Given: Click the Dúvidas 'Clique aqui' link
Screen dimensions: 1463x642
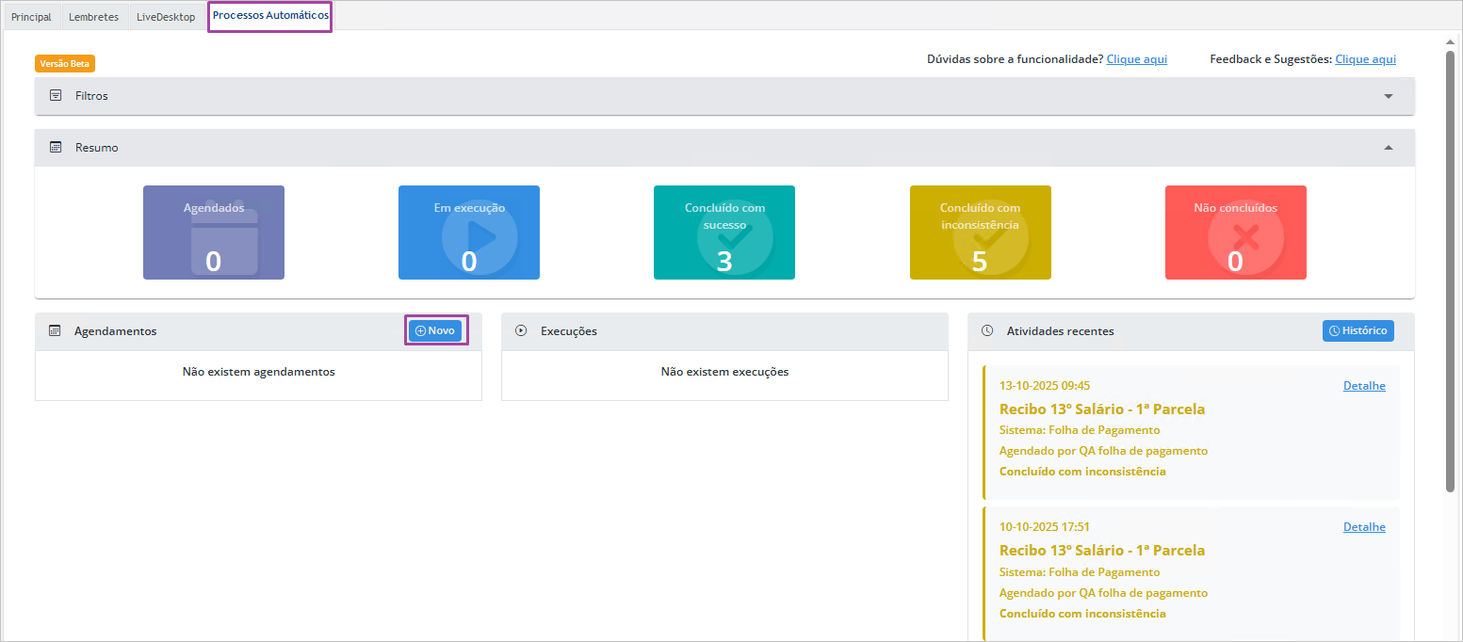Looking at the screenshot, I should tap(1136, 59).
